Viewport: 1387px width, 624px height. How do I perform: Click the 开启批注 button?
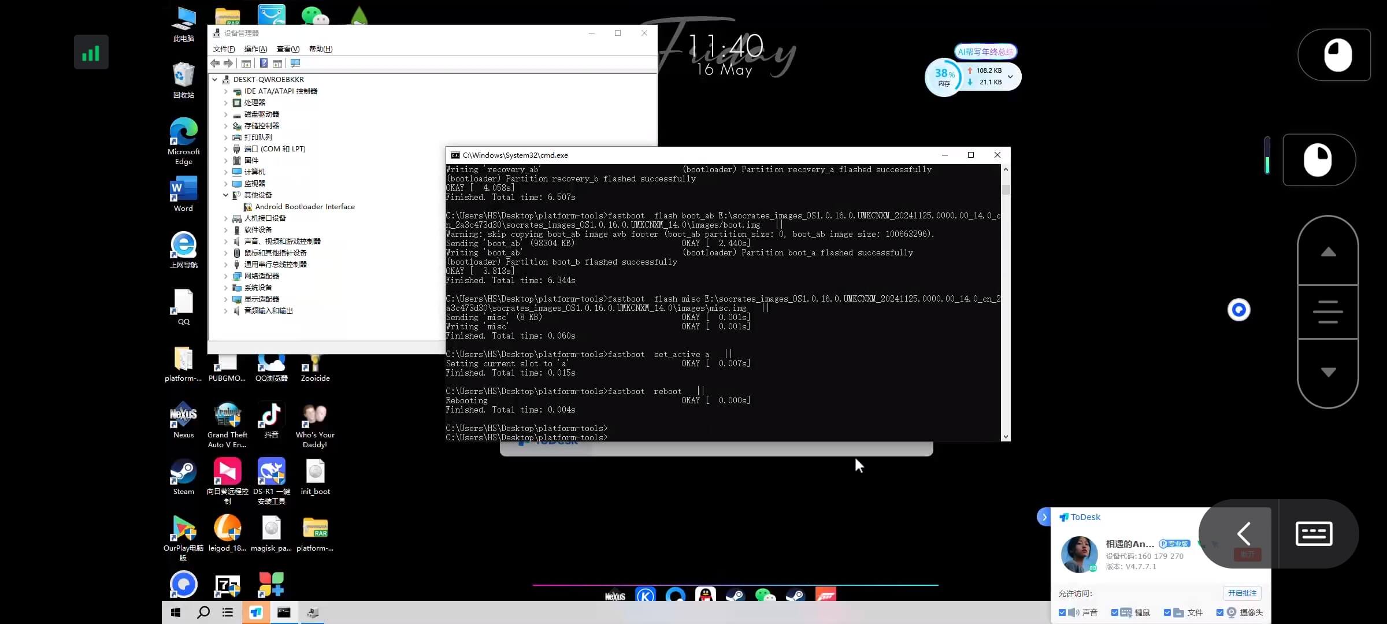pyautogui.click(x=1242, y=593)
